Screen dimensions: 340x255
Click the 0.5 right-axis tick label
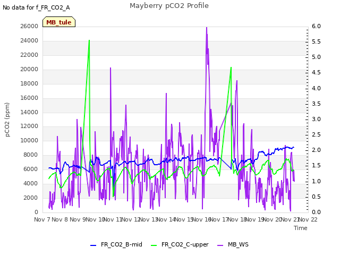[316, 197]
